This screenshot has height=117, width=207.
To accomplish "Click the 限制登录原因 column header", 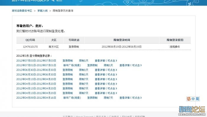I will pyautogui.click(x=175, y=40).
